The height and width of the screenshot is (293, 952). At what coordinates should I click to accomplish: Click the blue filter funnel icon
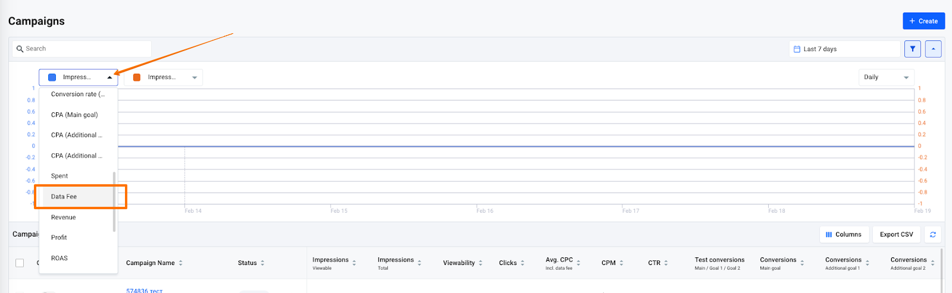(912, 49)
